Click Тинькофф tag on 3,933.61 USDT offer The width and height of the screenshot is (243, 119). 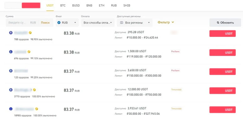tap(176, 108)
